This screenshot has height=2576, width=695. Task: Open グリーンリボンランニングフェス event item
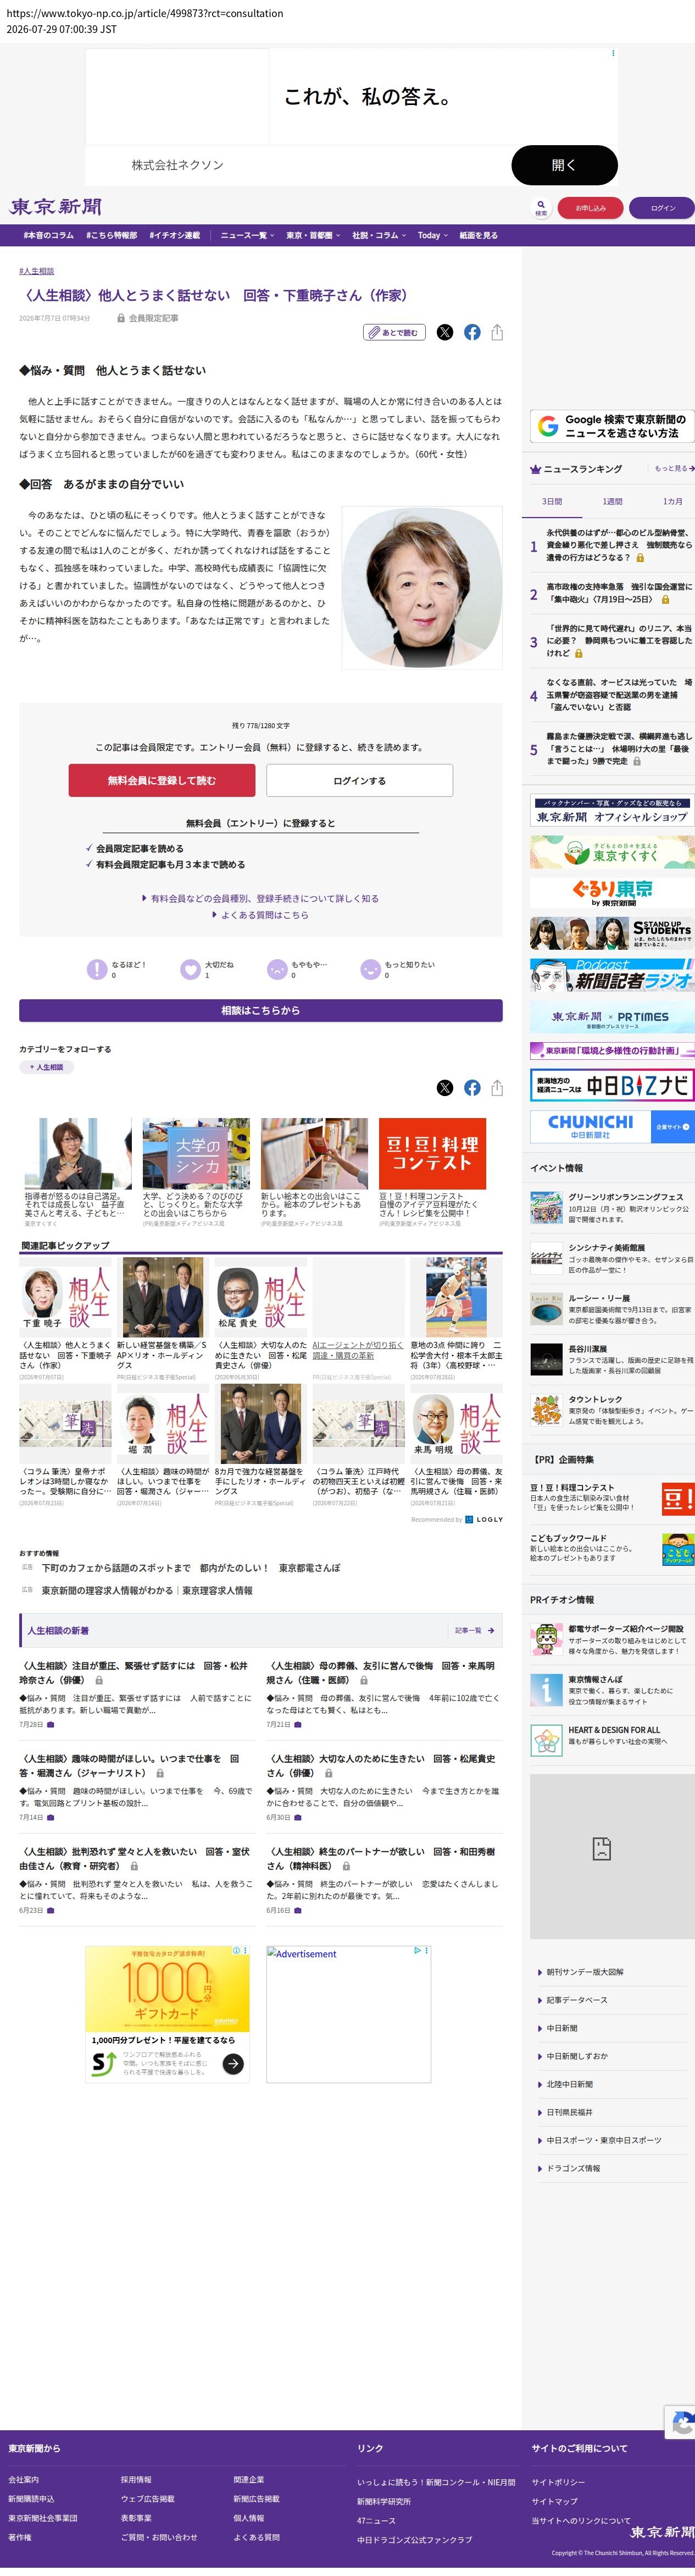point(612,1208)
